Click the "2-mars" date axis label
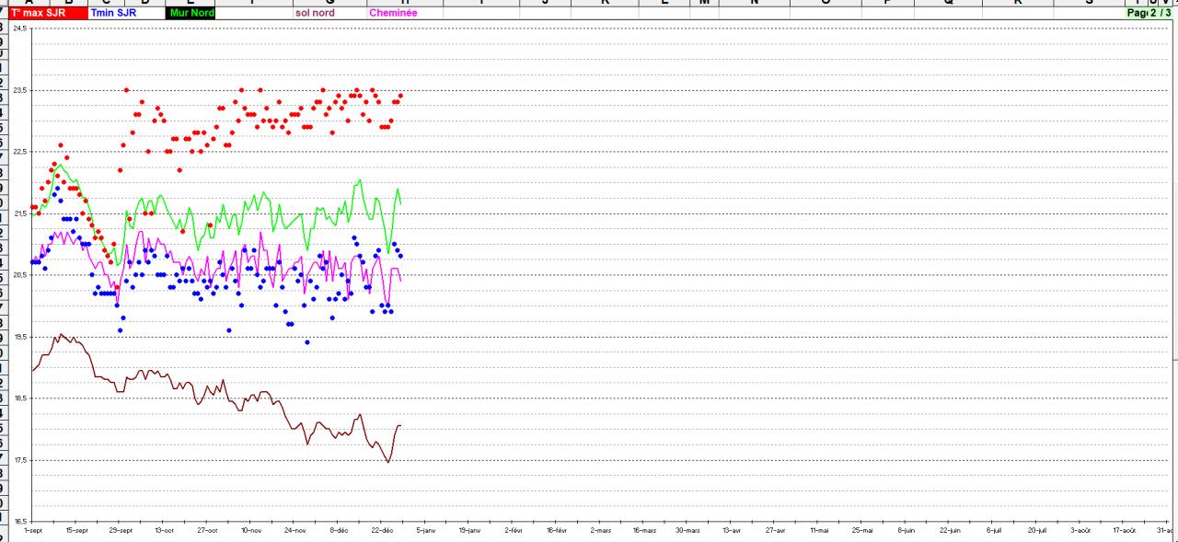The image size is (1178, 542). 600,531
